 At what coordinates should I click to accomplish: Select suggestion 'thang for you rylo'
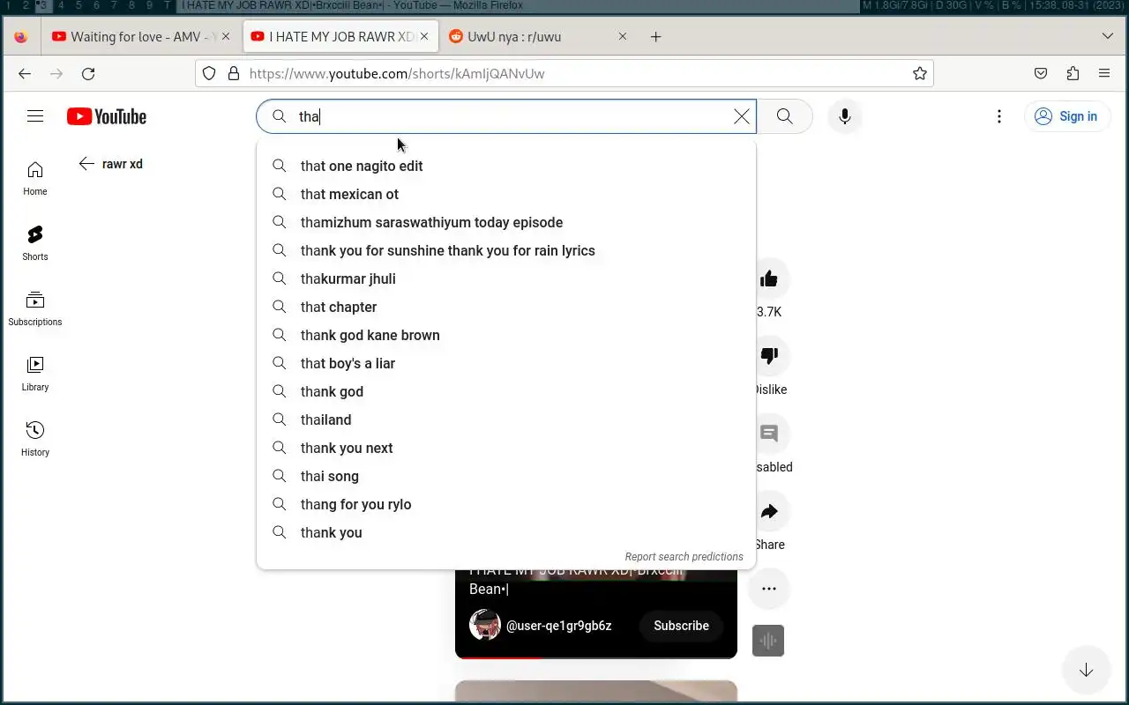click(x=506, y=504)
